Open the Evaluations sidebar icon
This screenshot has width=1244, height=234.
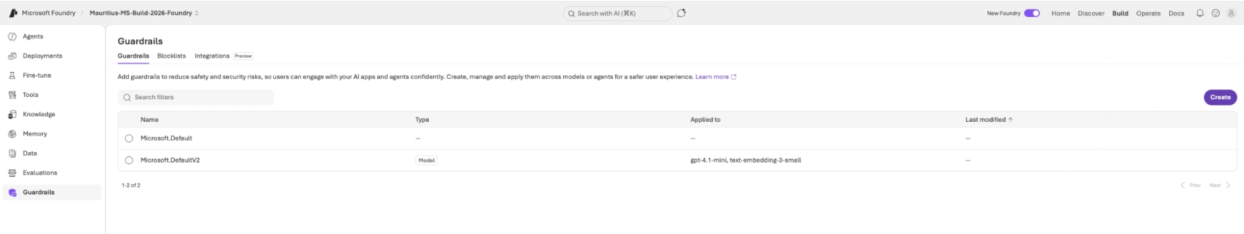pyautogui.click(x=12, y=173)
